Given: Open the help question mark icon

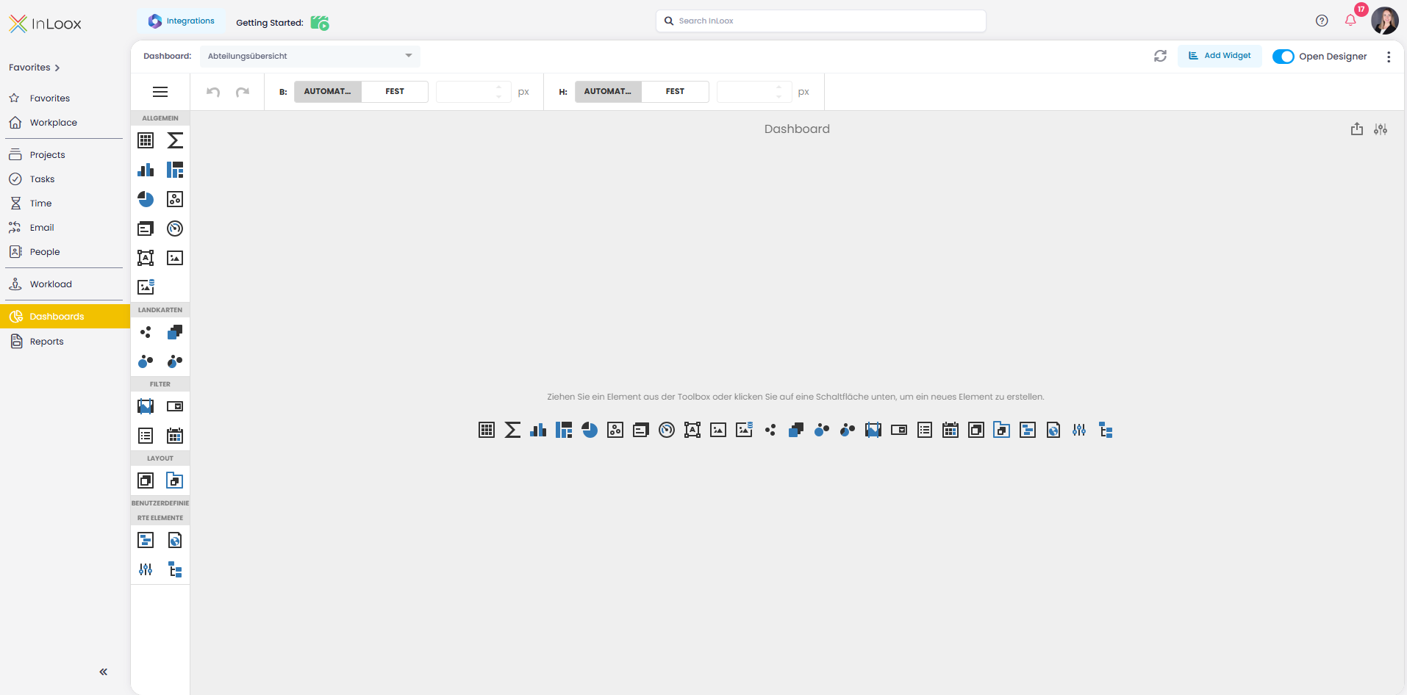Looking at the screenshot, I should pyautogui.click(x=1322, y=21).
